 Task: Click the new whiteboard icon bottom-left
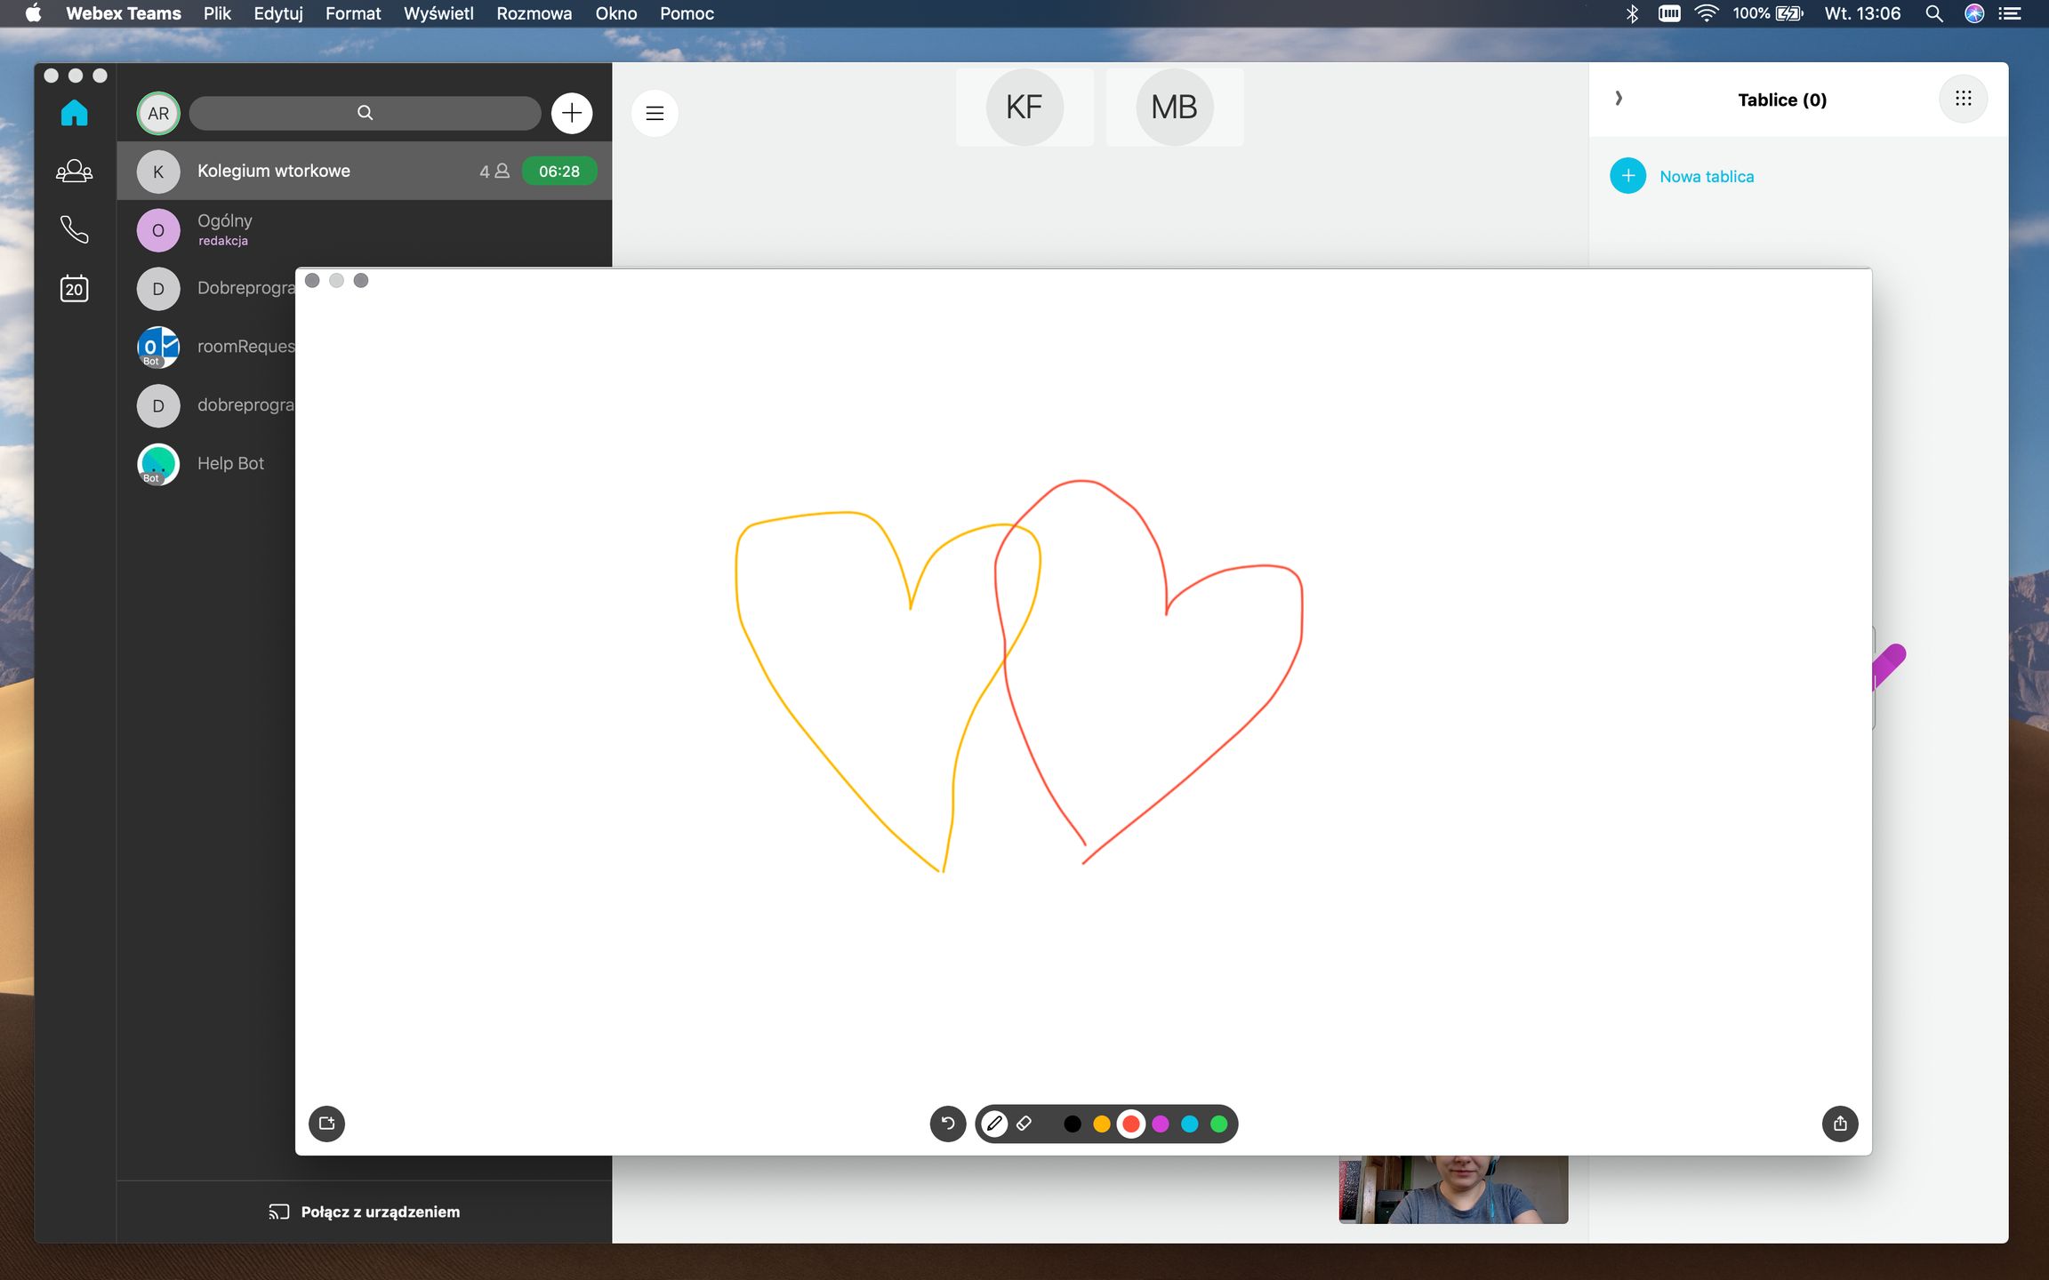coord(326,1124)
